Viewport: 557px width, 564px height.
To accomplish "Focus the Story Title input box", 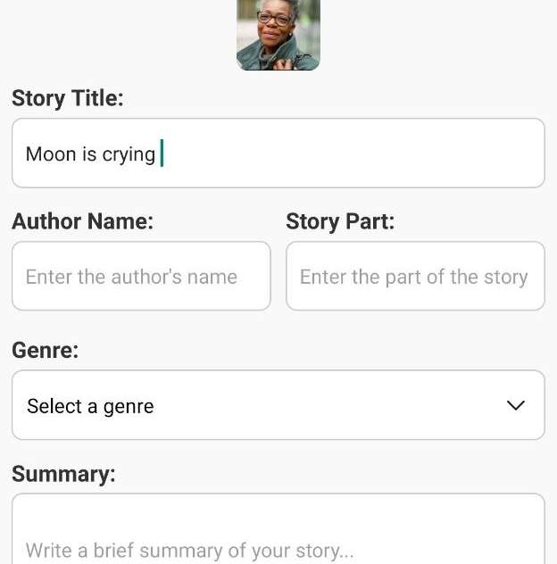I will [278, 153].
